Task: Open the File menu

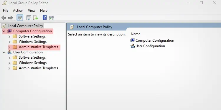Action: pyautogui.click(x=6, y=11)
